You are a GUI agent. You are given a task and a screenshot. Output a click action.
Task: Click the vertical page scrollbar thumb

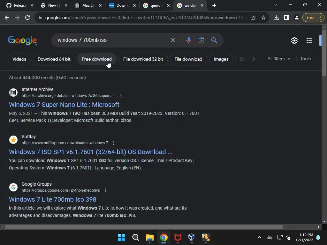[x=324, y=53]
